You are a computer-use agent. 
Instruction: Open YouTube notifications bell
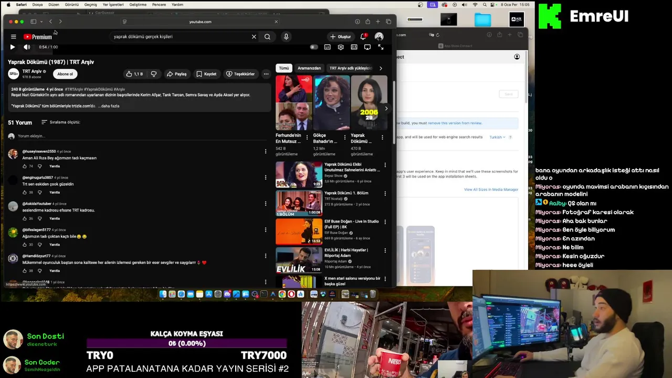[x=363, y=37]
